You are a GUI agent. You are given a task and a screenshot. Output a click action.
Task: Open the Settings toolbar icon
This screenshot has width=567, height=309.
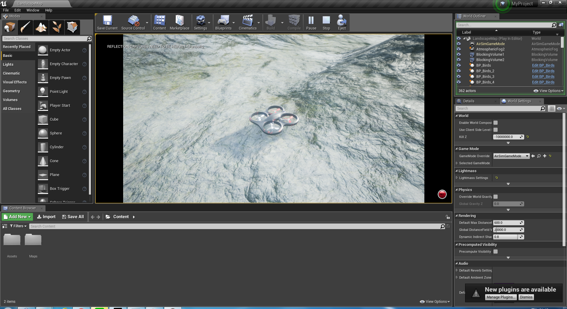pos(201,23)
